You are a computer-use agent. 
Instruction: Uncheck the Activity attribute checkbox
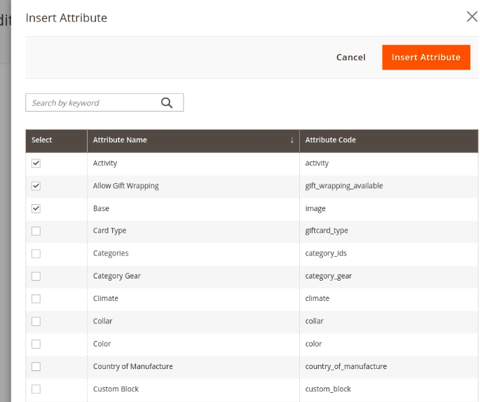36,163
